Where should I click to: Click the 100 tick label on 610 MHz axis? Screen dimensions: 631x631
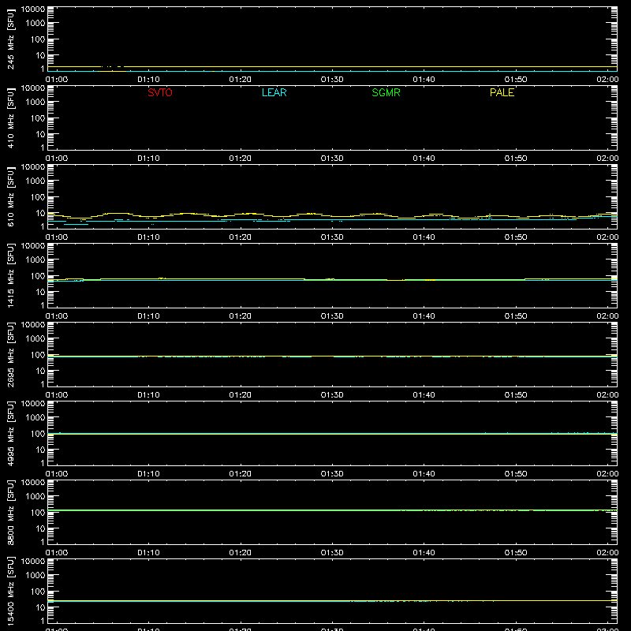point(38,197)
